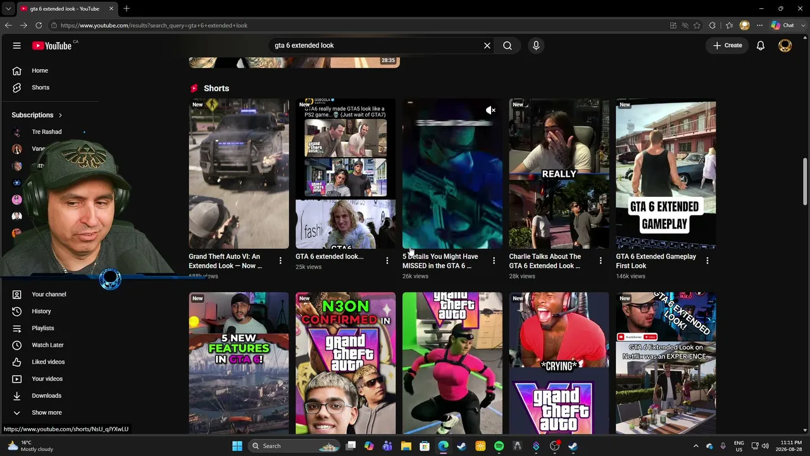Start voice search with the microphone
Image resolution: width=810 pixels, height=456 pixels.
click(536, 46)
